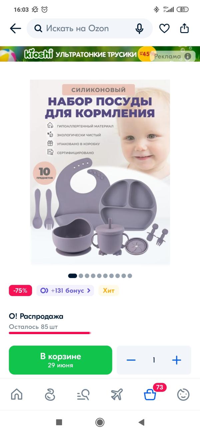Open the Kioshi ad banner
This screenshot has width=200, height=434.
click(x=100, y=54)
